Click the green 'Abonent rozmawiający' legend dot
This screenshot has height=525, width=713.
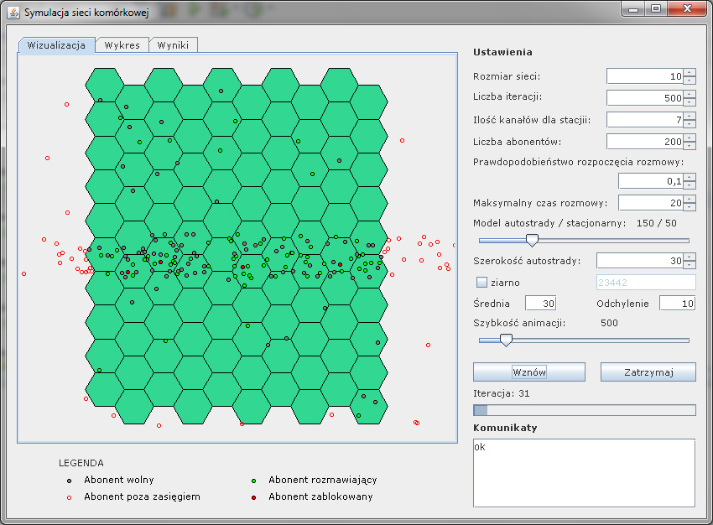pos(254,481)
